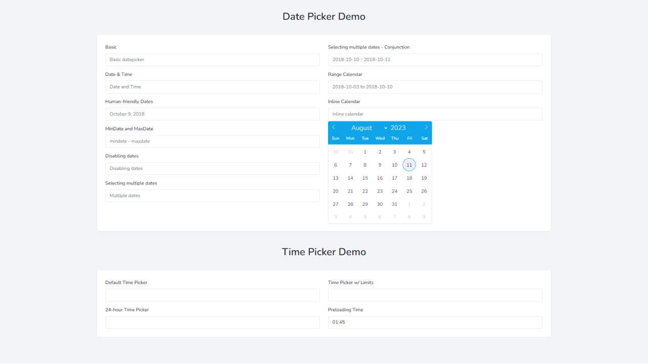Select August 1 in the inline calendar
This screenshot has height=364, width=648.
365,151
